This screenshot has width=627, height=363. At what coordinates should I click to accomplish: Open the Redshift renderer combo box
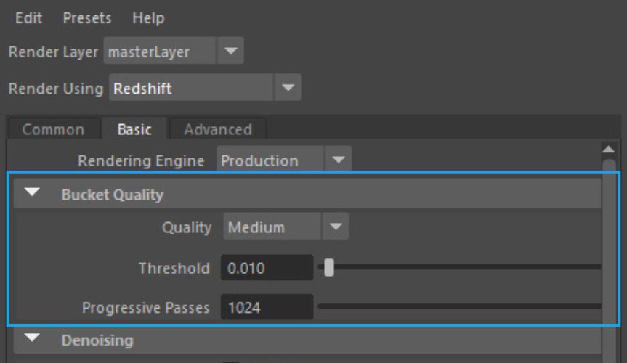[x=193, y=89]
